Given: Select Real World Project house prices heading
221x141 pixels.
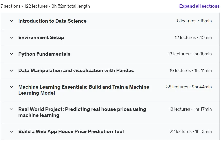Looking at the screenshot, I should (x=82, y=112).
